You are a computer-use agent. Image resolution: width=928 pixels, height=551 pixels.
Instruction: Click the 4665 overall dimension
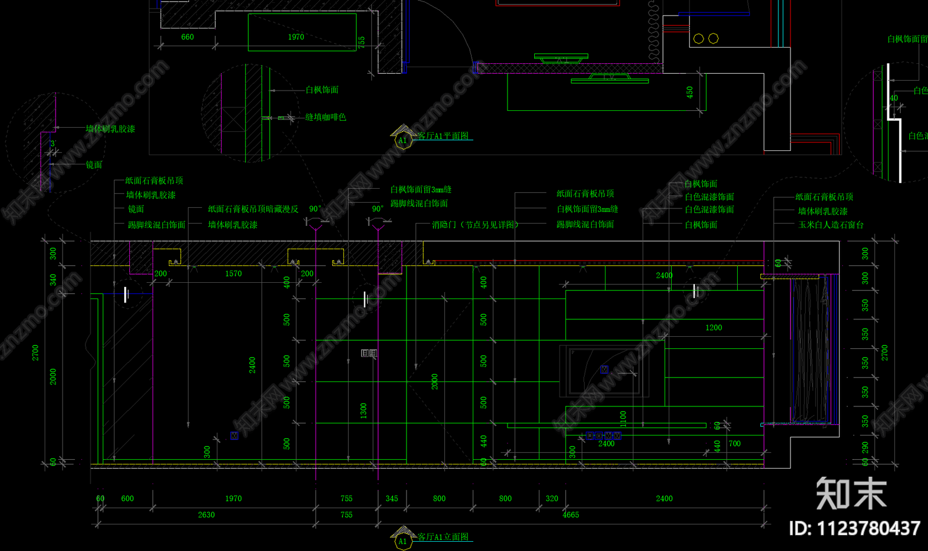click(571, 515)
